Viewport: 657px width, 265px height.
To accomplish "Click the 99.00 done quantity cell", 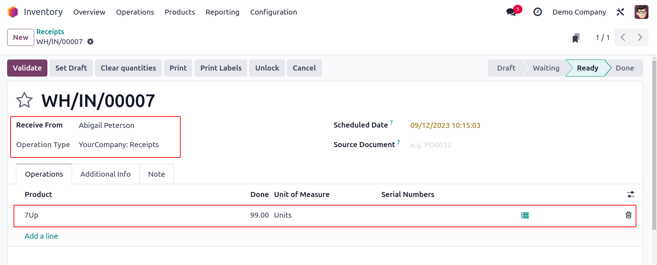I will [259, 215].
